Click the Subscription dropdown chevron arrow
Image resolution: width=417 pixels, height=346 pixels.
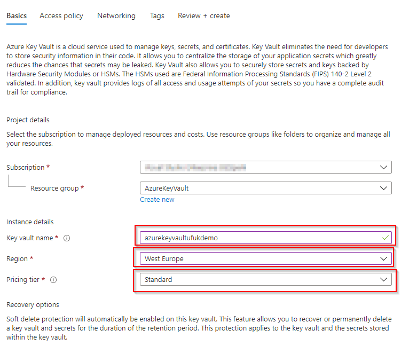click(x=383, y=167)
